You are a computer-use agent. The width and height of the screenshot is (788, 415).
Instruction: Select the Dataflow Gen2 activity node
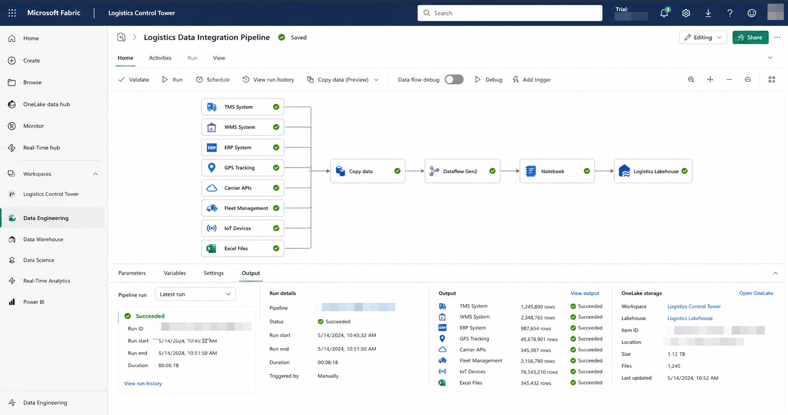462,171
